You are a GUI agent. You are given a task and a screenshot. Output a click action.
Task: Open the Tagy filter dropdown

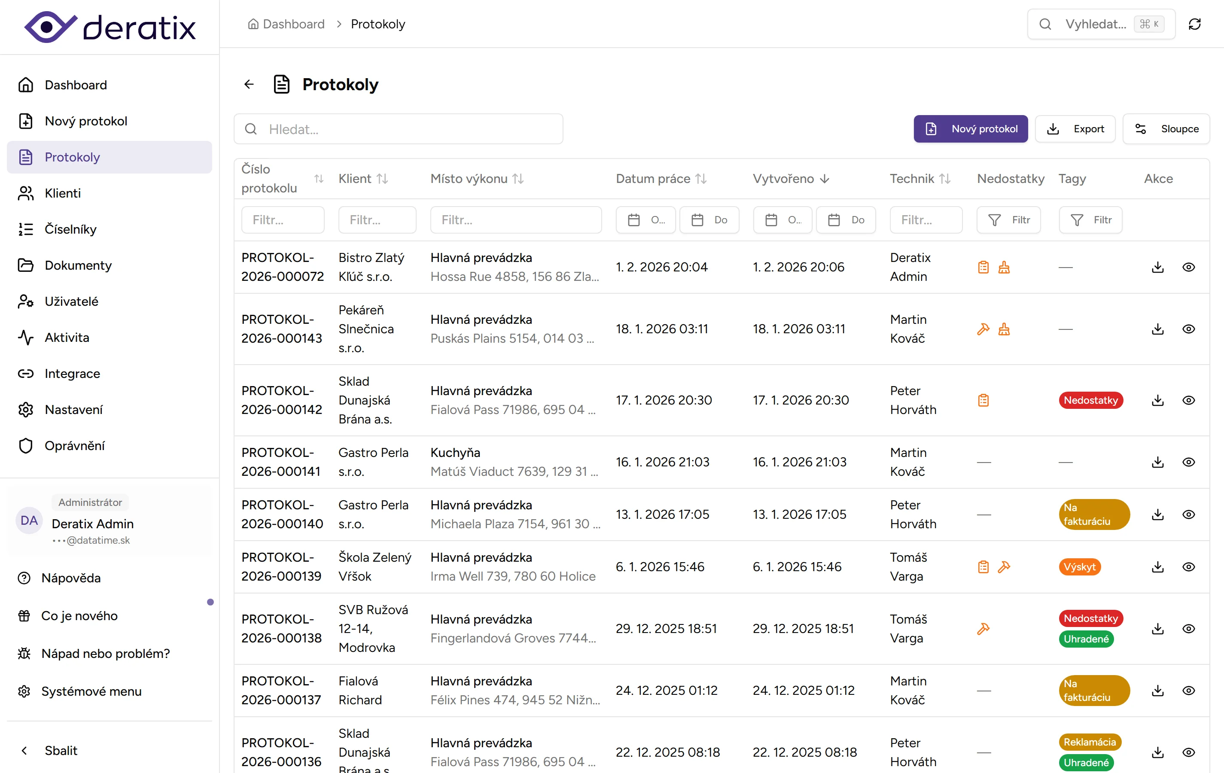(x=1090, y=220)
